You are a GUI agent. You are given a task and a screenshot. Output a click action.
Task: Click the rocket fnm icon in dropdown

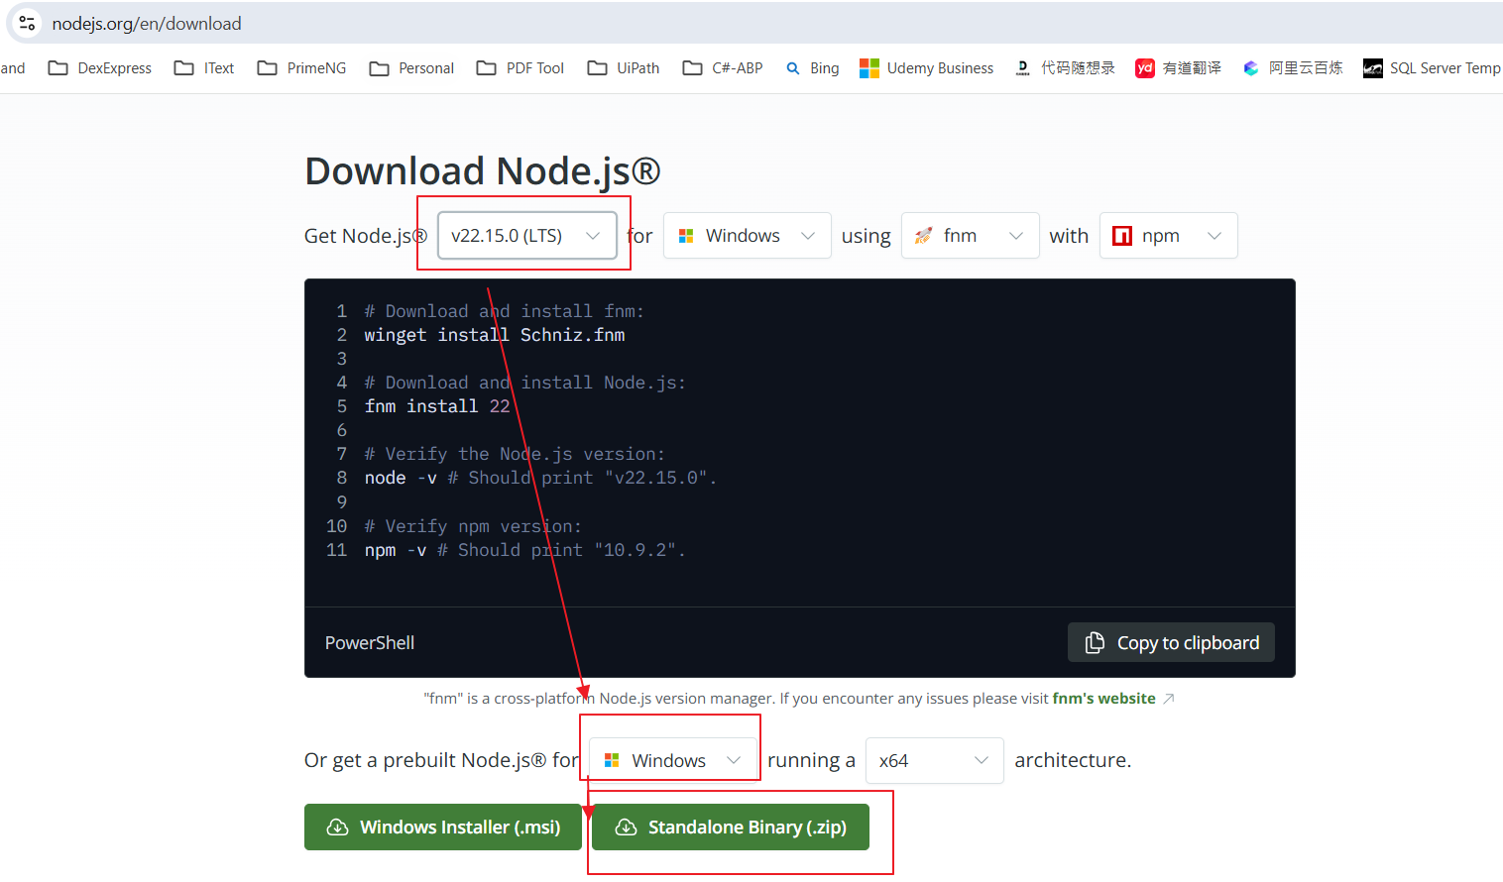[x=923, y=236]
